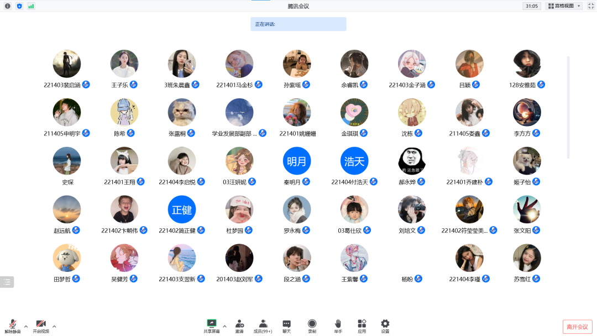Screen dimensions: 597x336
Task: Open the 宫格视图 layout dropdown
Action: tap(563, 6)
